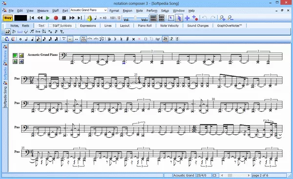The height and width of the screenshot is (179, 293).
Task: Move the volume slider handle
Action: pos(135,18)
